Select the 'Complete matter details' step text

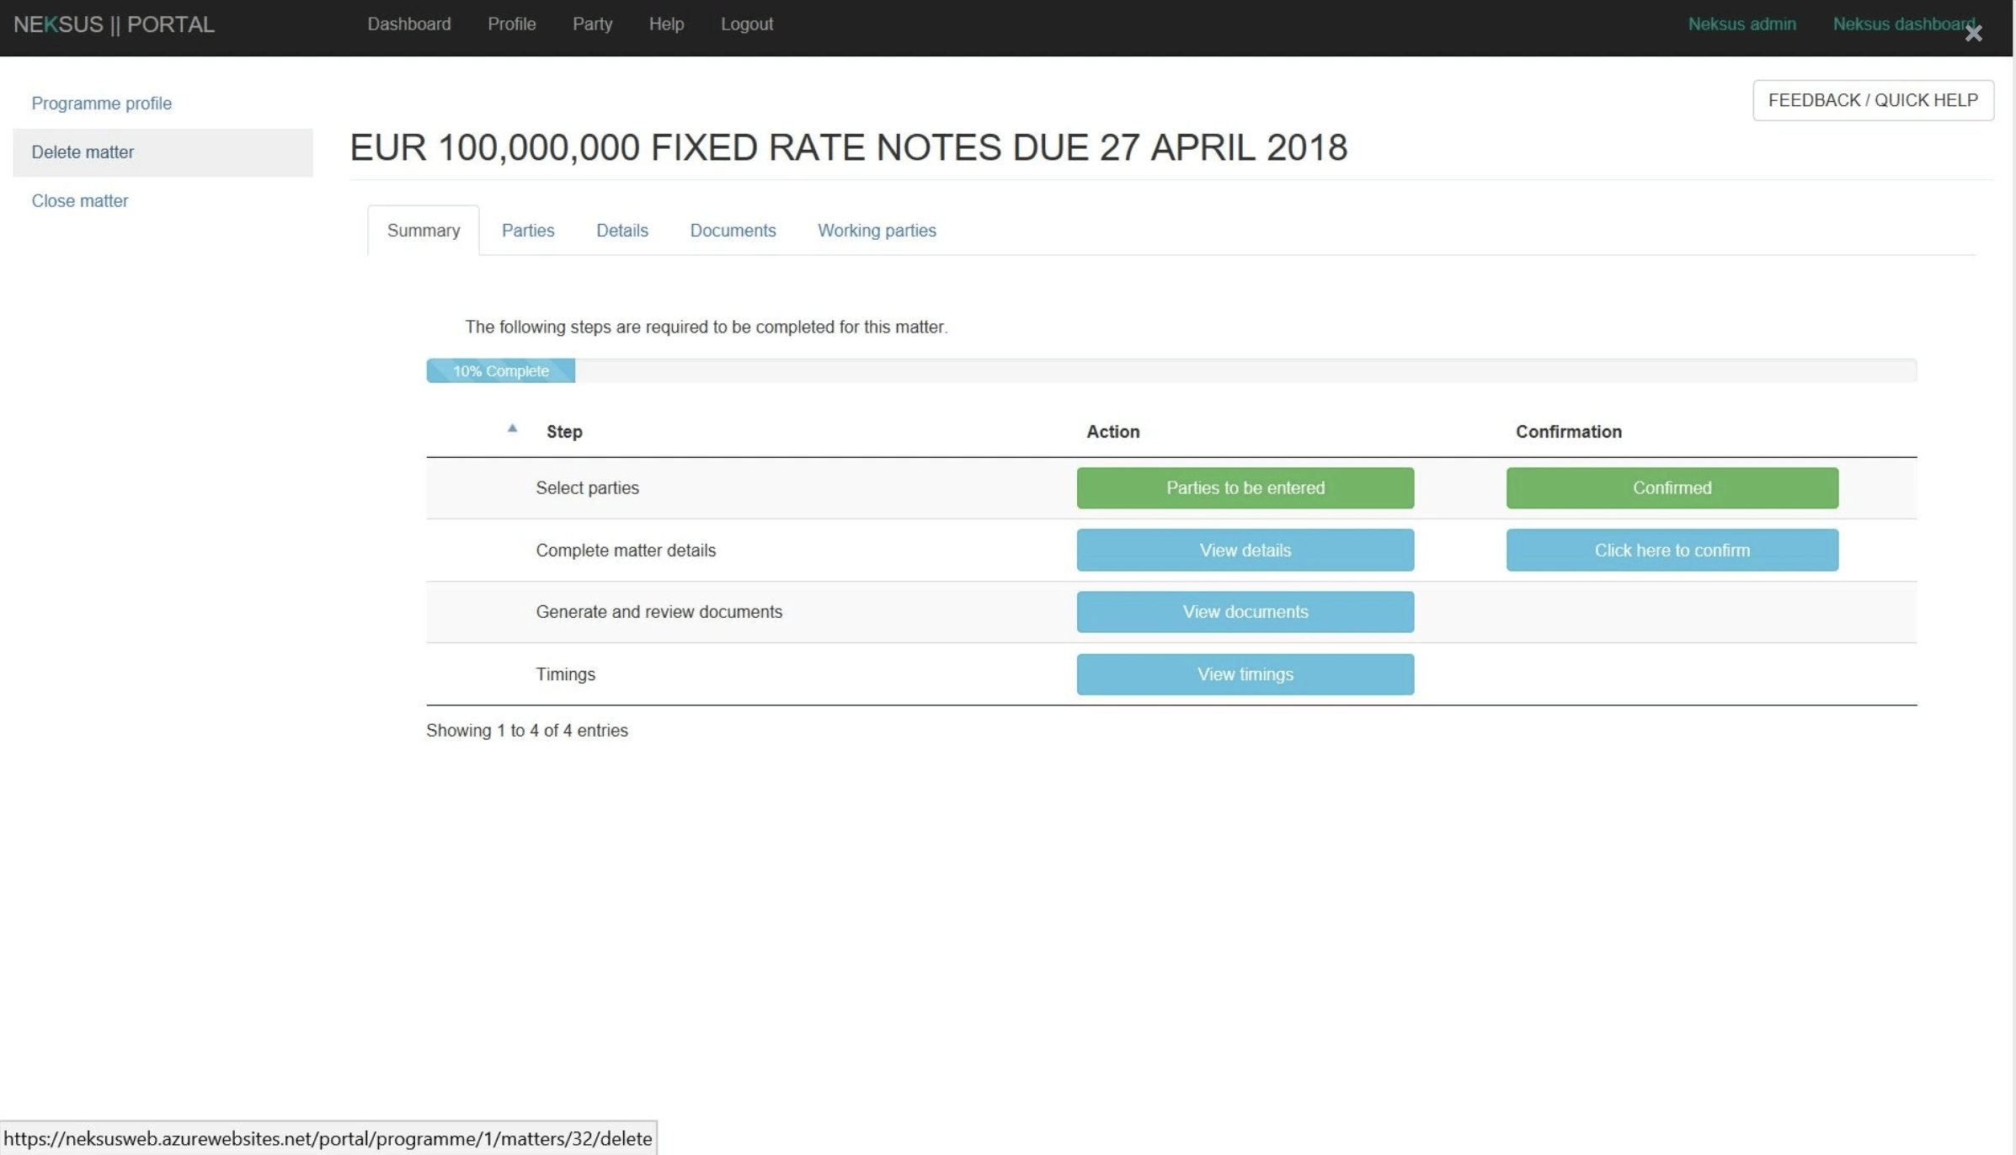(x=626, y=551)
